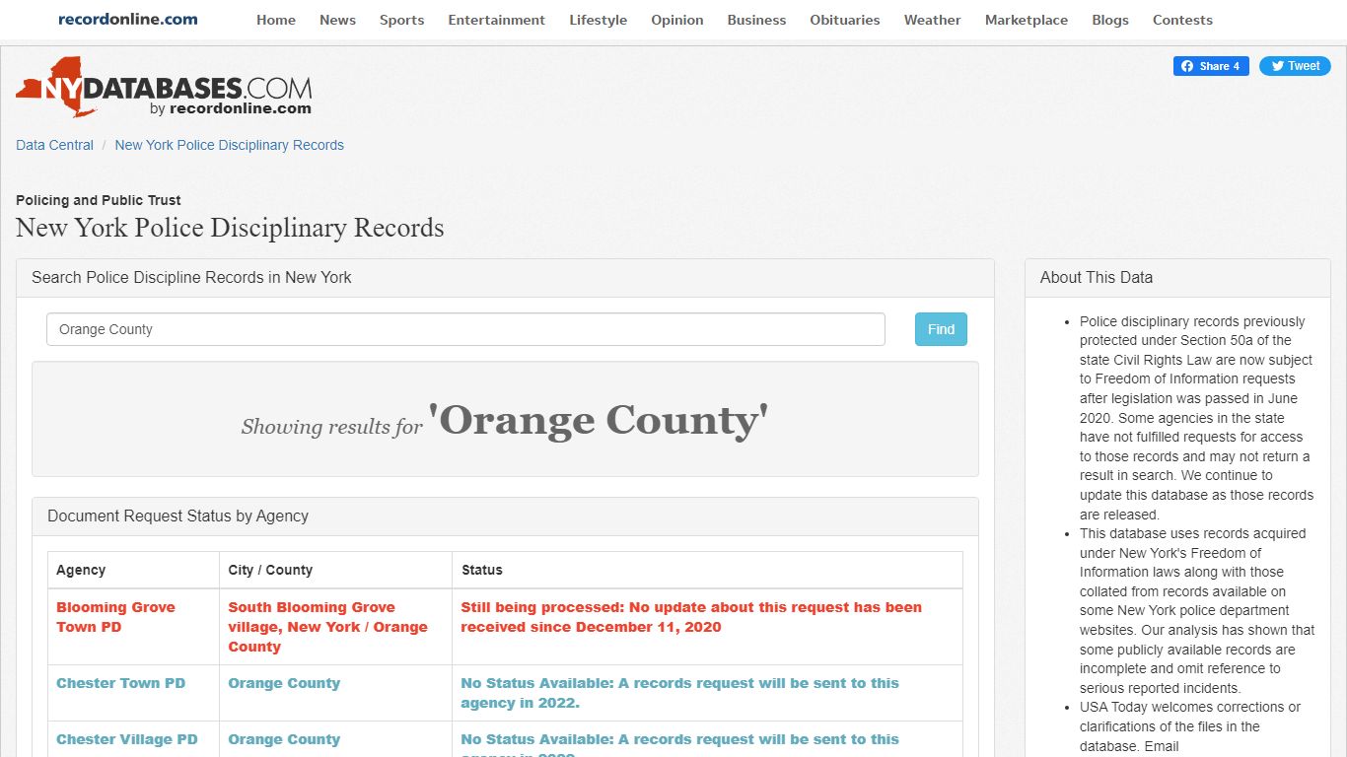Open the Marketplace section
The image size is (1347, 757).
pyautogui.click(x=1027, y=20)
